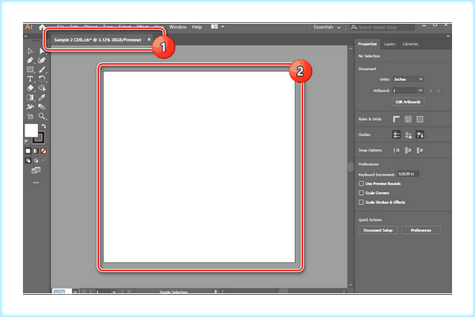Click the zoom percentage field
This screenshot has width=475, height=317.
tap(62, 292)
